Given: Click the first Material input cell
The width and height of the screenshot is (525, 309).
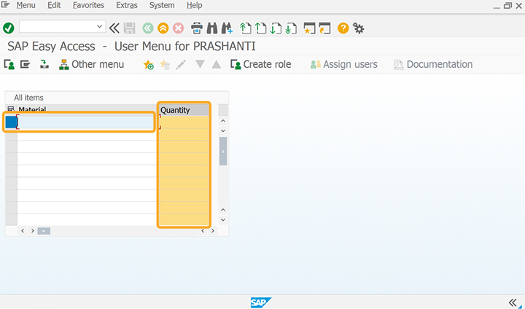Looking at the screenshot, I should 86,122.
